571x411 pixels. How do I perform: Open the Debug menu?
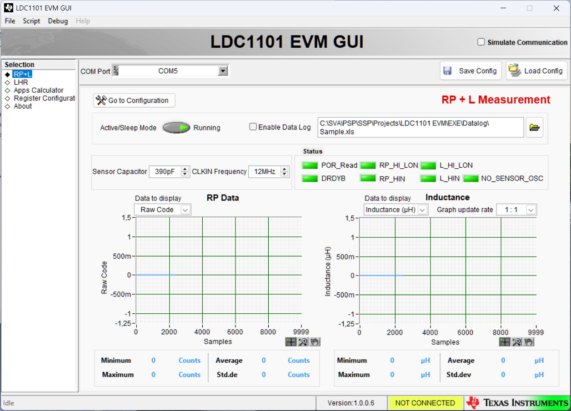coord(58,21)
